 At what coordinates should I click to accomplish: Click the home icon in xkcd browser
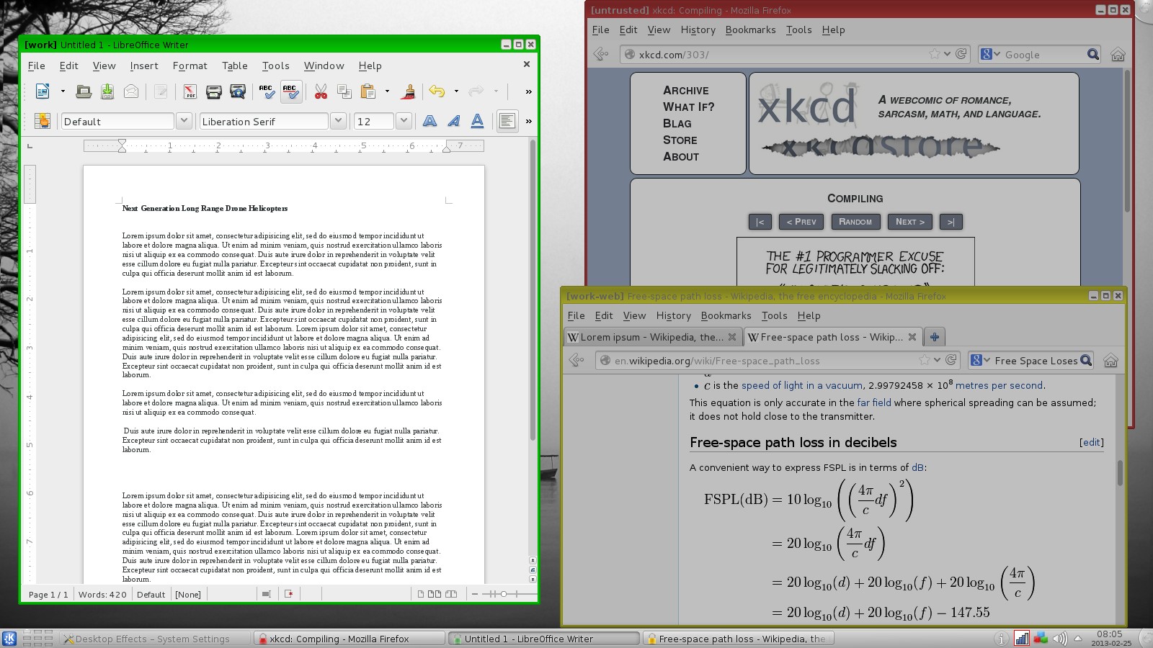pyautogui.click(x=1117, y=55)
